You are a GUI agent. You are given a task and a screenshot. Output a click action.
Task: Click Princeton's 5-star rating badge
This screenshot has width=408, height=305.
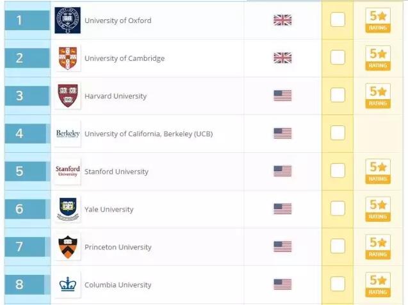pyautogui.click(x=378, y=246)
